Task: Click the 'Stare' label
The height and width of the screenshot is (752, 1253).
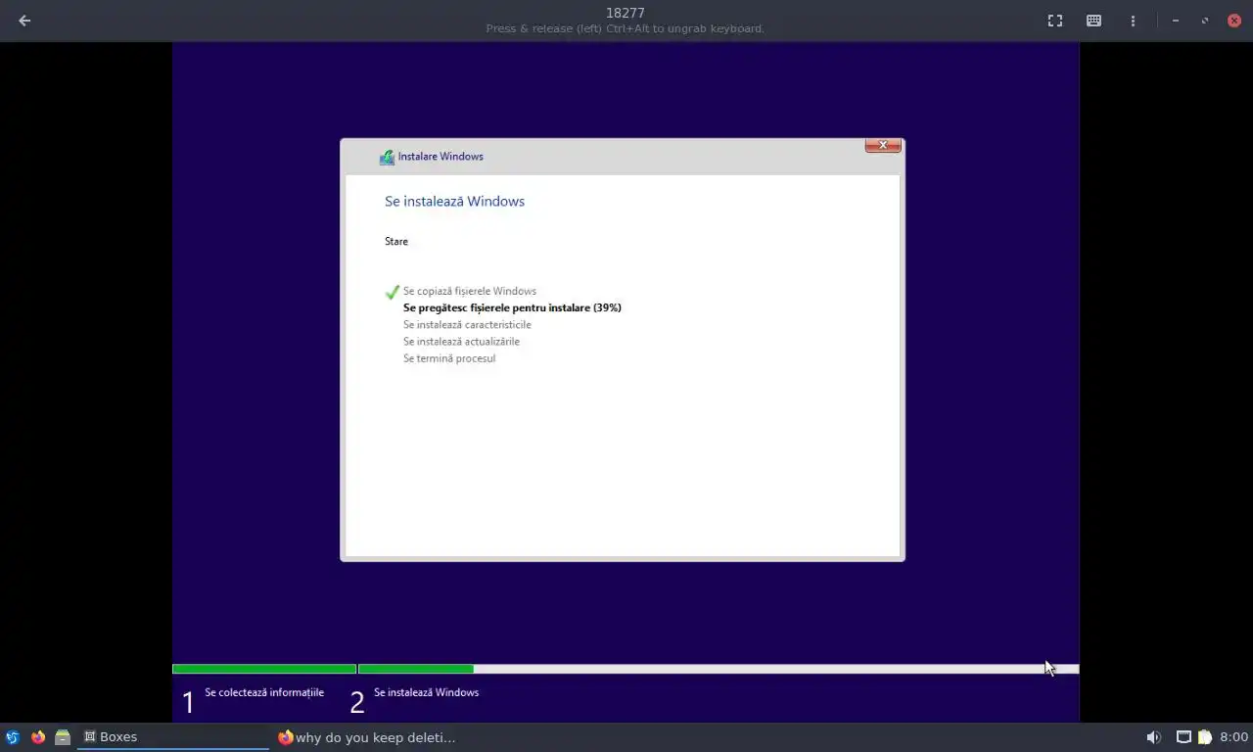Action: pyautogui.click(x=396, y=241)
